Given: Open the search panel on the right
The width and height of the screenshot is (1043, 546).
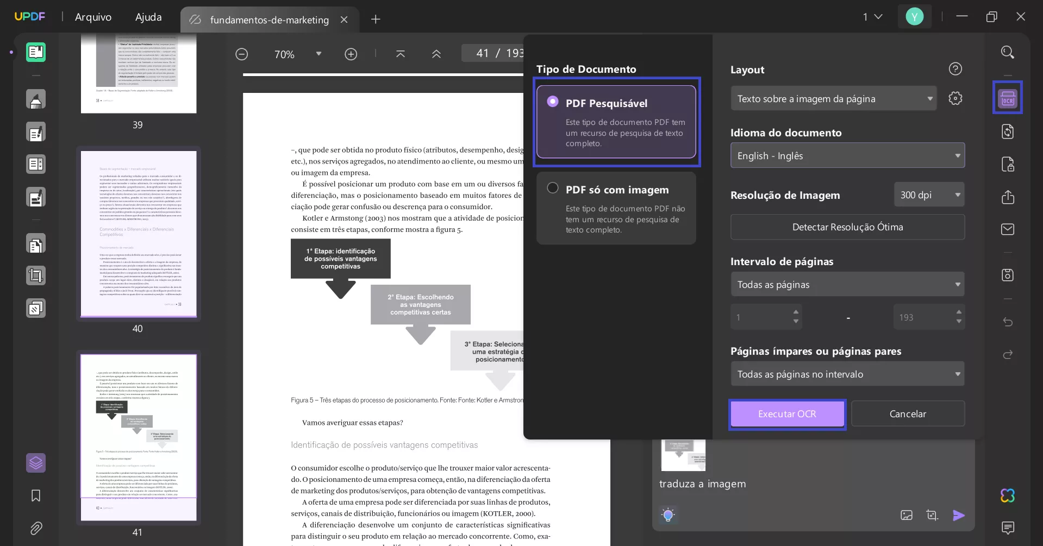Looking at the screenshot, I should point(1007,52).
